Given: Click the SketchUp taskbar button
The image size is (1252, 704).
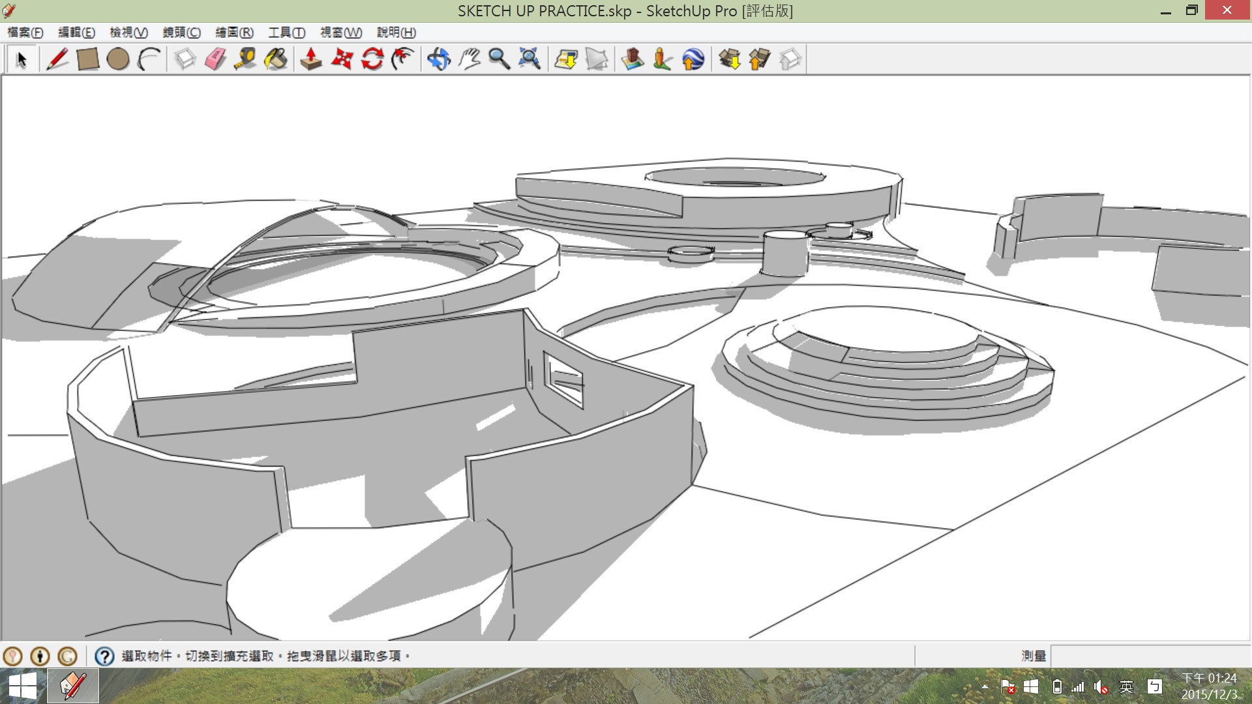Looking at the screenshot, I should [x=73, y=686].
